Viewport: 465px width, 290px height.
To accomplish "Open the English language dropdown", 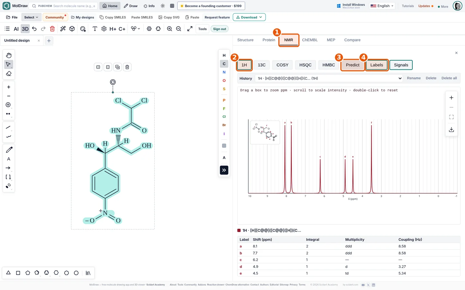I will 382,6.
